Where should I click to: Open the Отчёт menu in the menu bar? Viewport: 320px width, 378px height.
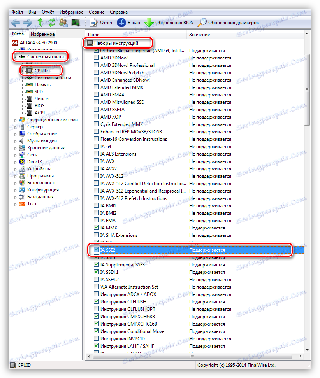[48, 12]
